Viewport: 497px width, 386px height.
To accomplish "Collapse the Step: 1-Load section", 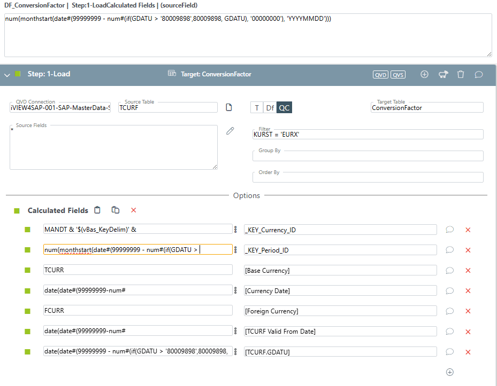I will click(x=7, y=75).
